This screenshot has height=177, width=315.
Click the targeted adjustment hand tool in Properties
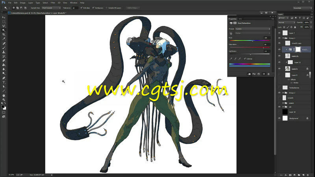[x=231, y=33]
